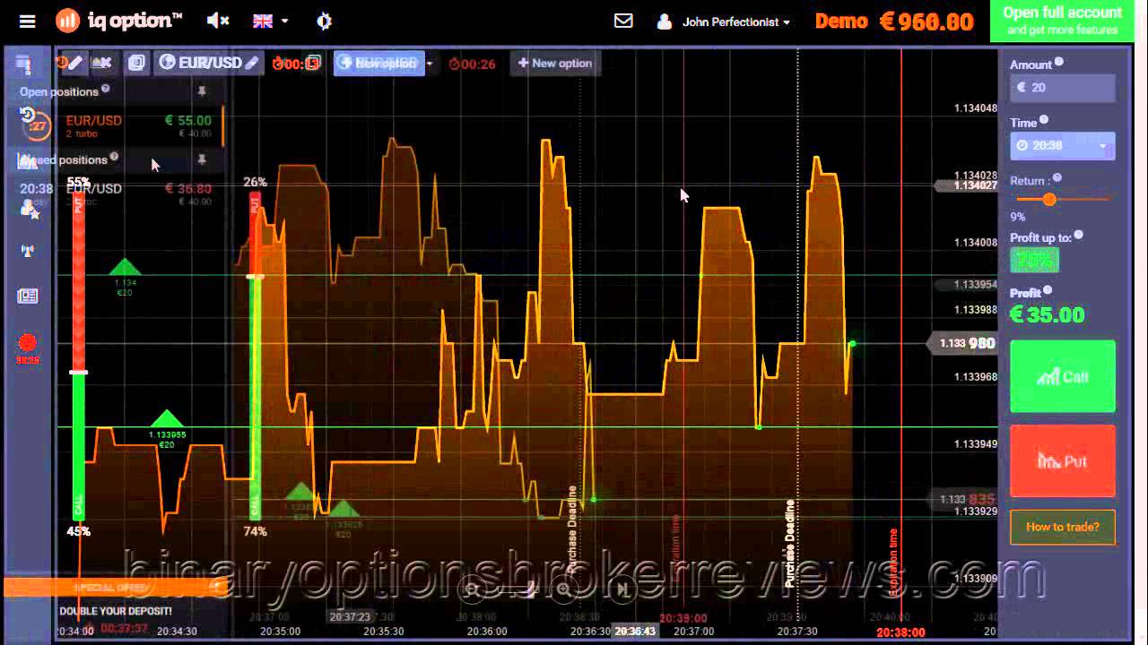Viewport: 1148px width, 645px height.
Task: Open the settings gear icon
Action: tap(325, 21)
